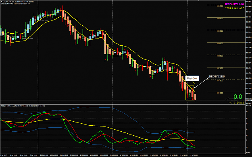Select the BEOB/BEEB text annotation
Screen dimensions: 252x157
click(217, 77)
